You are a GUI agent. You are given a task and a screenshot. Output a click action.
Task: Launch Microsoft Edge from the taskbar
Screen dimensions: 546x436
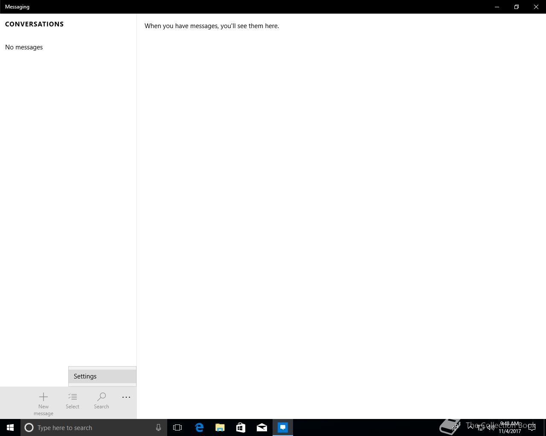[x=199, y=427]
